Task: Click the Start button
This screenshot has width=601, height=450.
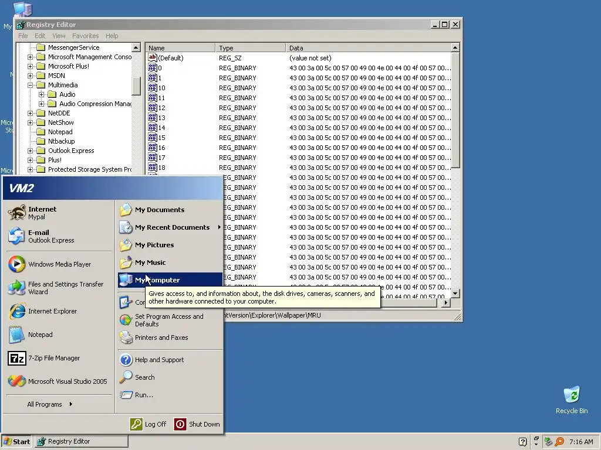Action: (16, 442)
